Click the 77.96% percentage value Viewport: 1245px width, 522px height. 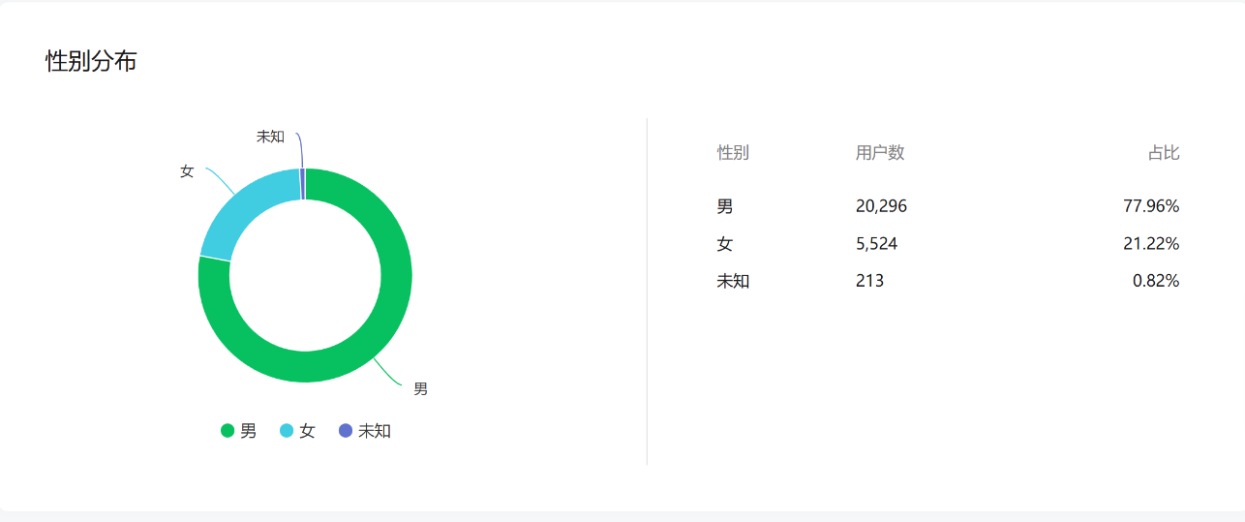point(1151,206)
